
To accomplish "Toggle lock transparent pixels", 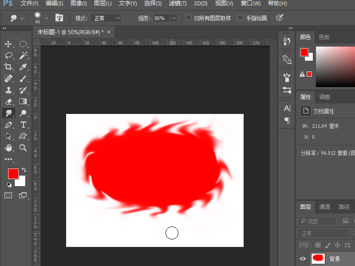I will pos(318,245).
